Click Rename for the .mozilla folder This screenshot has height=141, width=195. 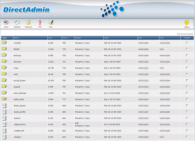coord(79,43)
